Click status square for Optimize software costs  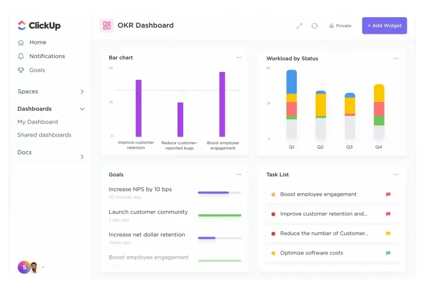[273, 253]
